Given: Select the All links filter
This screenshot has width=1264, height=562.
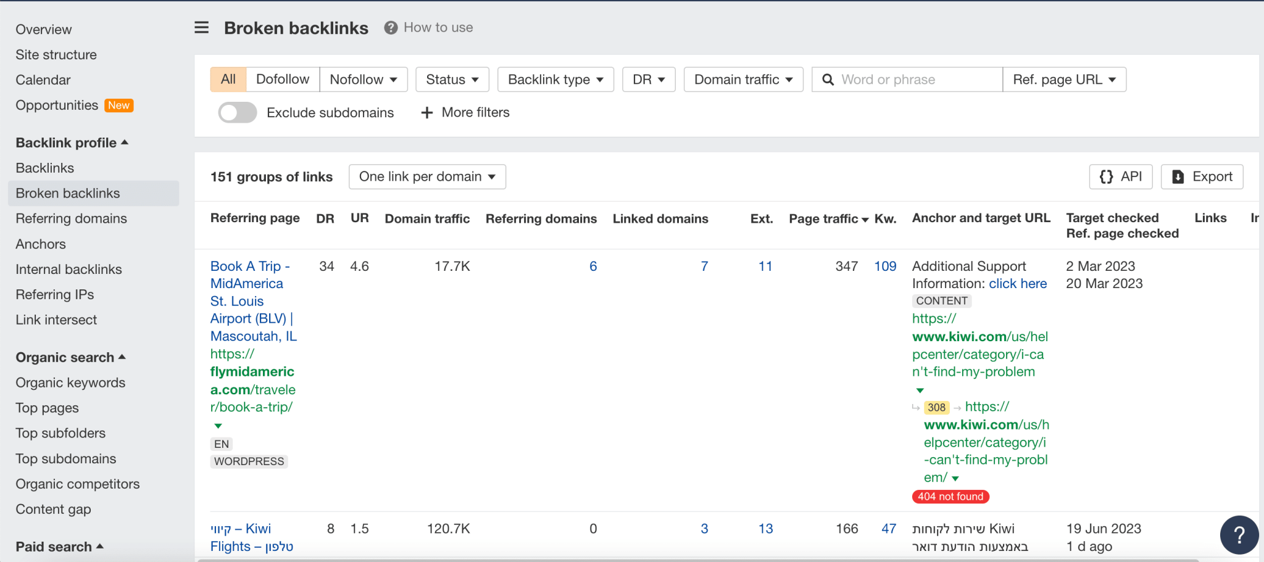Looking at the screenshot, I should [228, 79].
